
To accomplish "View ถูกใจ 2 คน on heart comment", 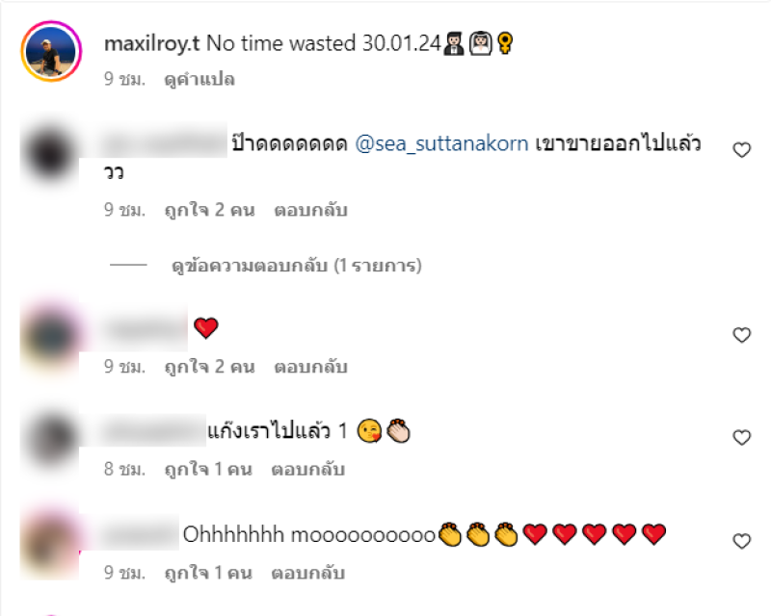I will pyautogui.click(x=210, y=367).
